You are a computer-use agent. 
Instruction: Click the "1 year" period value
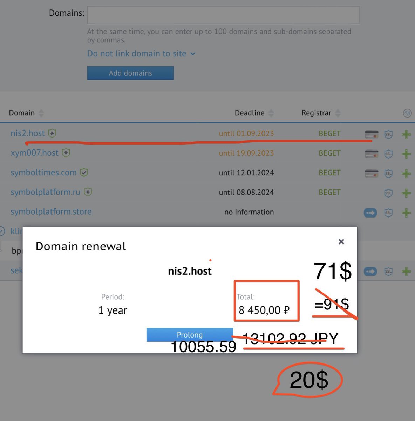coord(113,310)
